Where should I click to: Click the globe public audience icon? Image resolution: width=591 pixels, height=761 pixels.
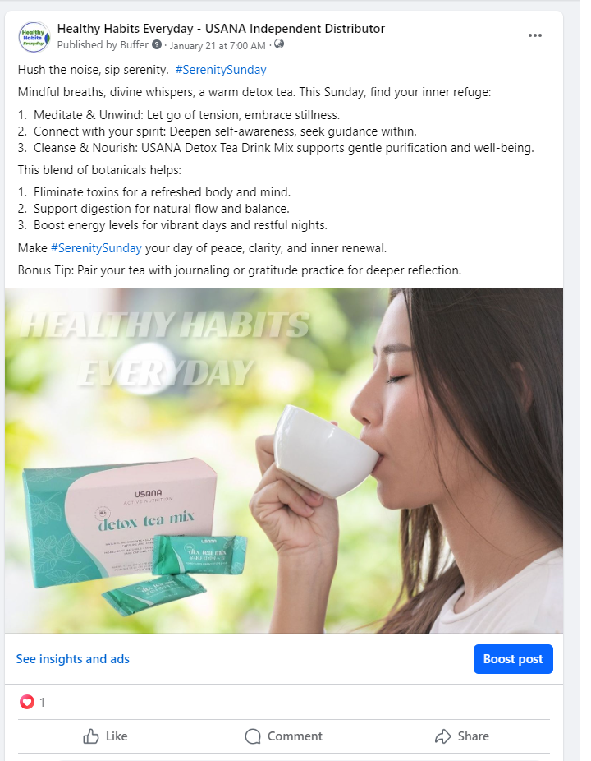[x=279, y=44]
